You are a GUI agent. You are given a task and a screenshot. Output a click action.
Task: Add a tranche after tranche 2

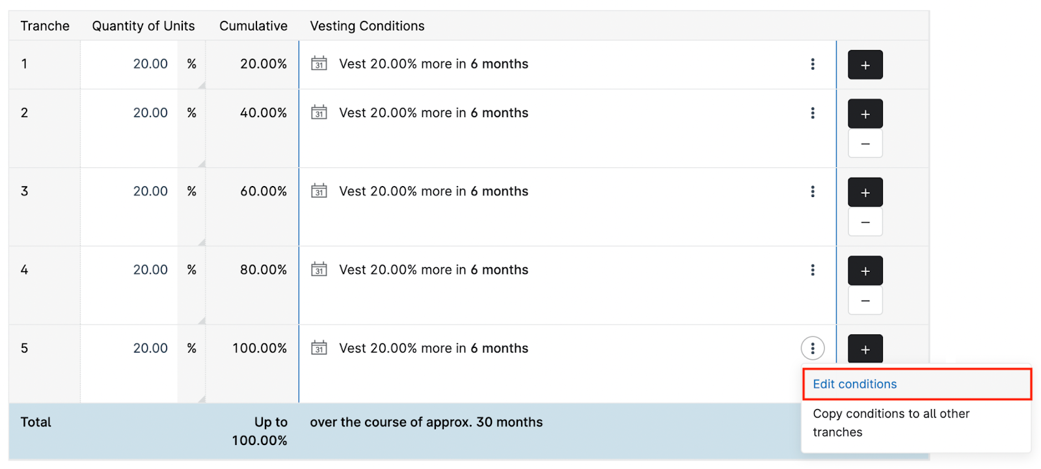(x=865, y=114)
